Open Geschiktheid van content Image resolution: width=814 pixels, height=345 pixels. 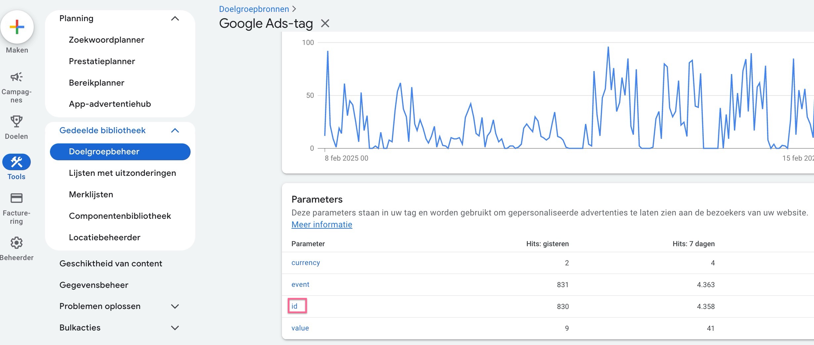[x=111, y=264]
